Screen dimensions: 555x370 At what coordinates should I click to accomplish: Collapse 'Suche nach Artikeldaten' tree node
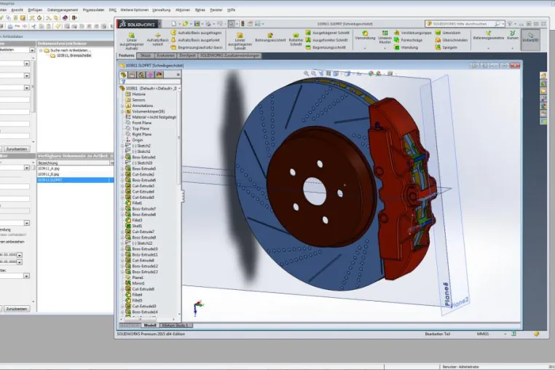coord(41,51)
